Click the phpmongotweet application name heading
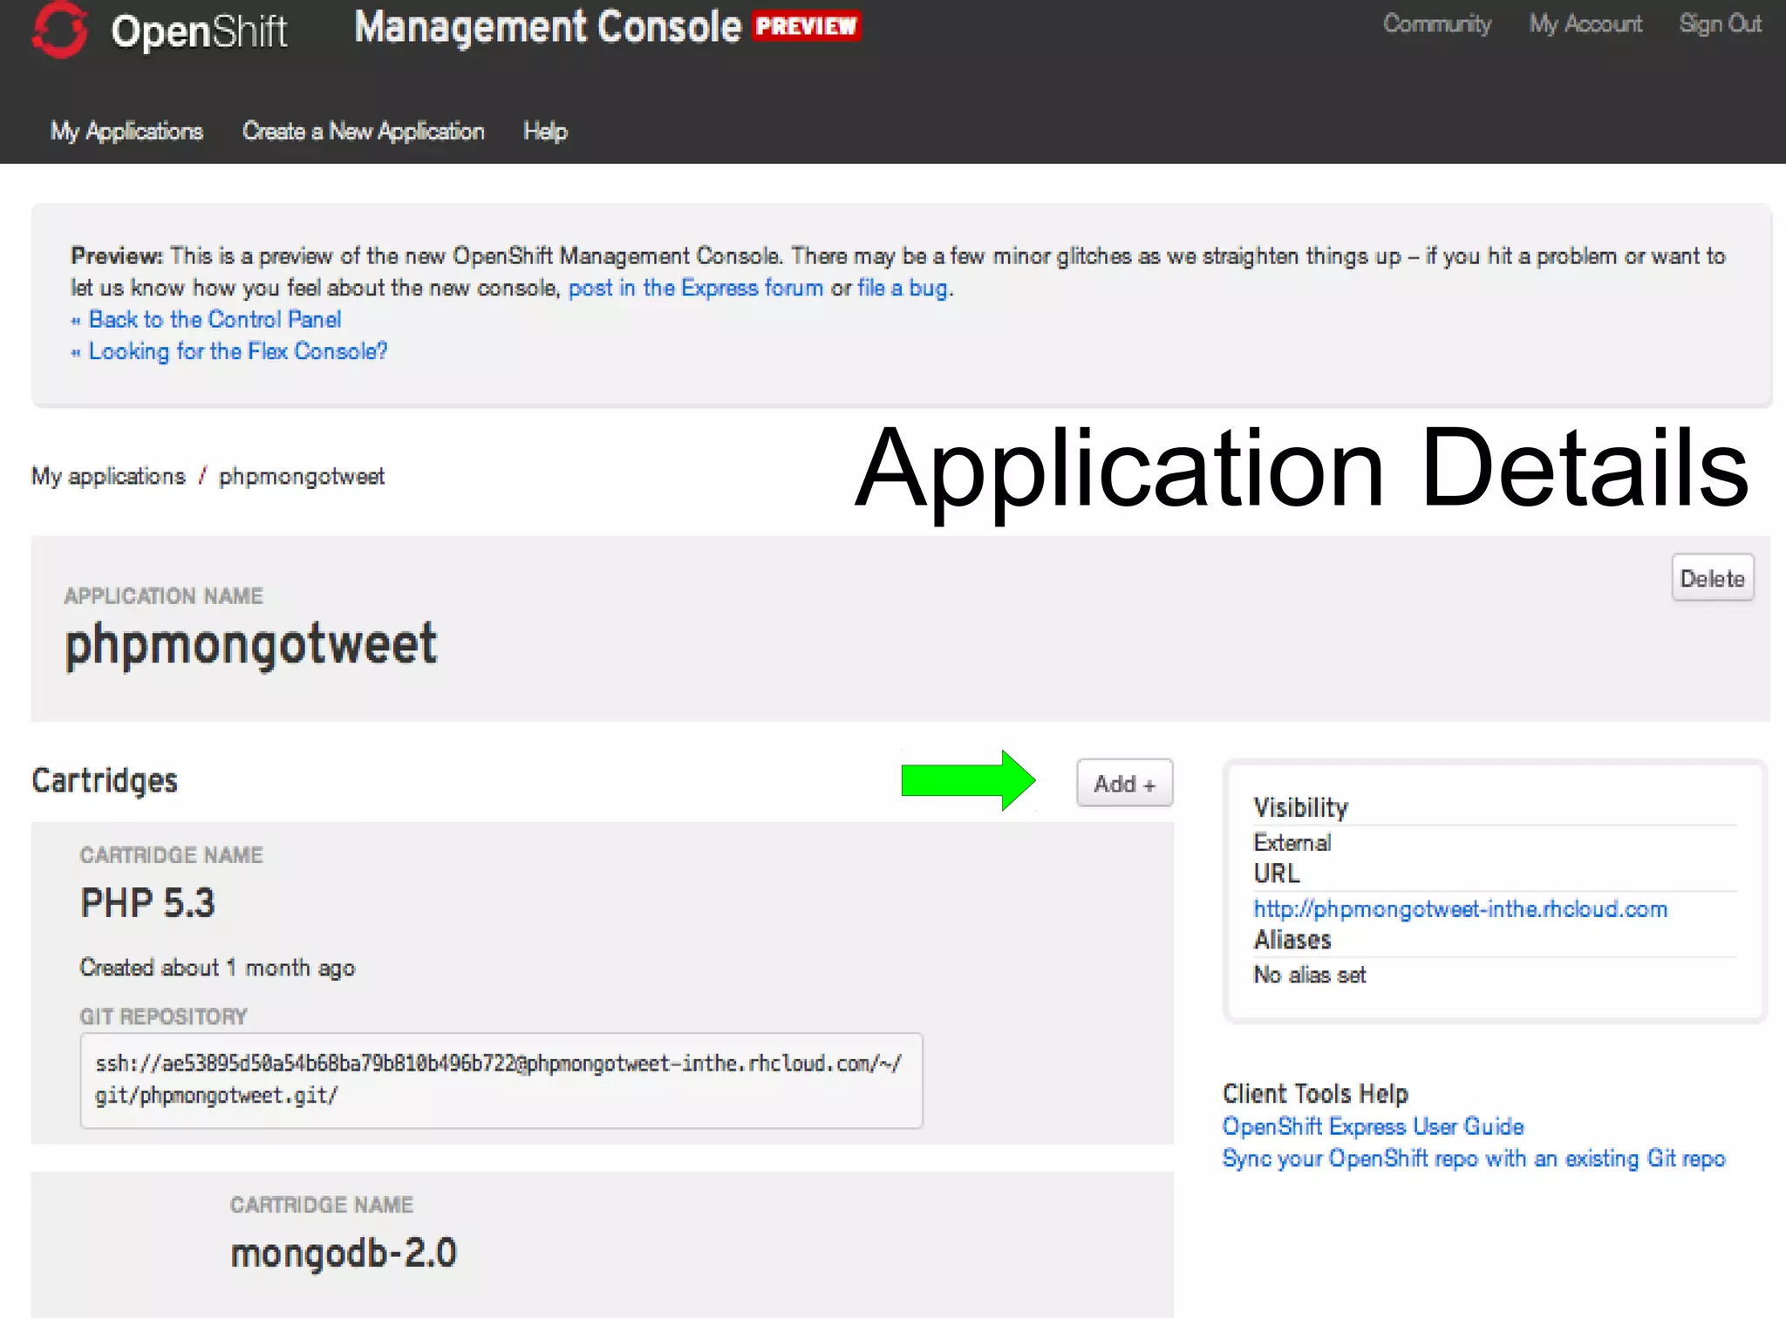 pos(251,645)
